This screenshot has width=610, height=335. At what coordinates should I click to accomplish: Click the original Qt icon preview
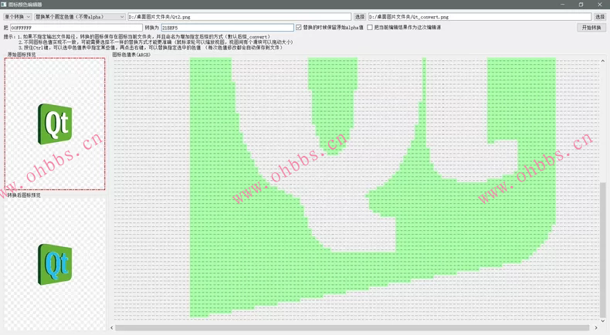55,124
